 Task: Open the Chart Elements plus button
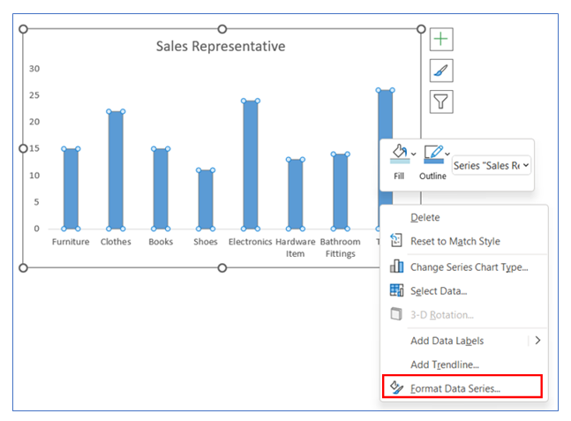coord(441,39)
